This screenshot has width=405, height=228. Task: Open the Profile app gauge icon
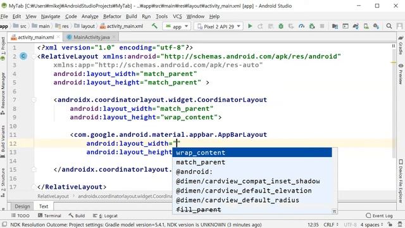point(301,26)
